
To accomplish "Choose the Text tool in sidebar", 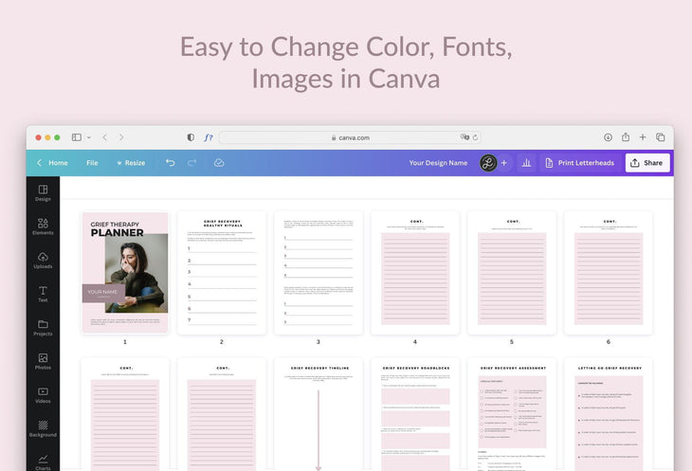I will point(43,294).
